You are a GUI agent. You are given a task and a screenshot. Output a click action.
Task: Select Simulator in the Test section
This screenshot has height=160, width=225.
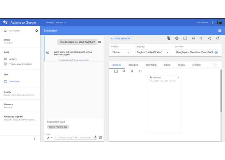click(x=14, y=81)
